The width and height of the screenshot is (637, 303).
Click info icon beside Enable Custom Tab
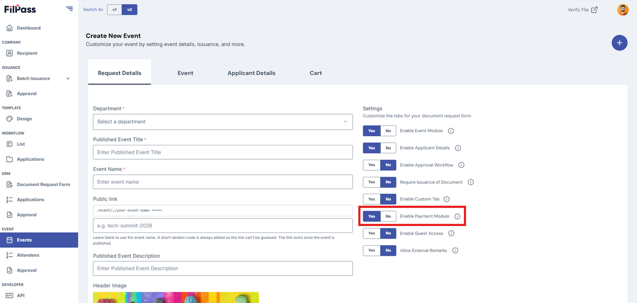[446, 199]
